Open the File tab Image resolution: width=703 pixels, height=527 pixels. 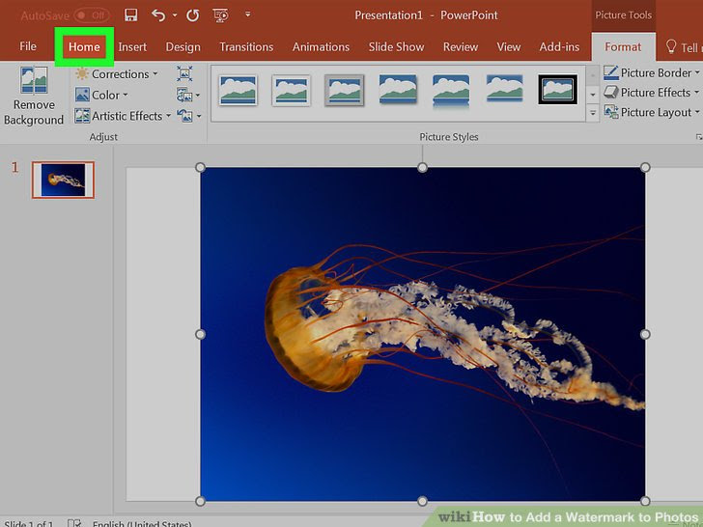tap(28, 46)
